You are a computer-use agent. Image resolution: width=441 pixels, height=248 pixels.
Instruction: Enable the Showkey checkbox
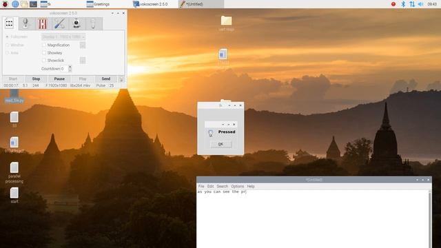[44, 53]
